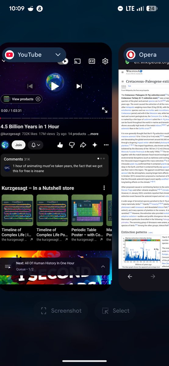Tap the Wikipedia logo in Opera
Viewport: 169px width, 366px height.
[x=134, y=72]
